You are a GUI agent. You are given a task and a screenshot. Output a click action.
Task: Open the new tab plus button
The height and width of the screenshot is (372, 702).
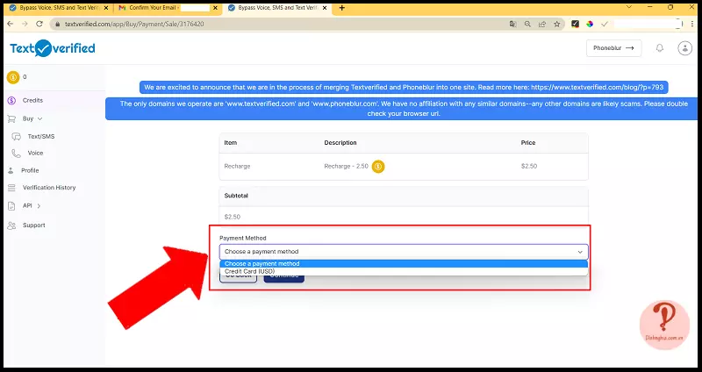coord(342,8)
